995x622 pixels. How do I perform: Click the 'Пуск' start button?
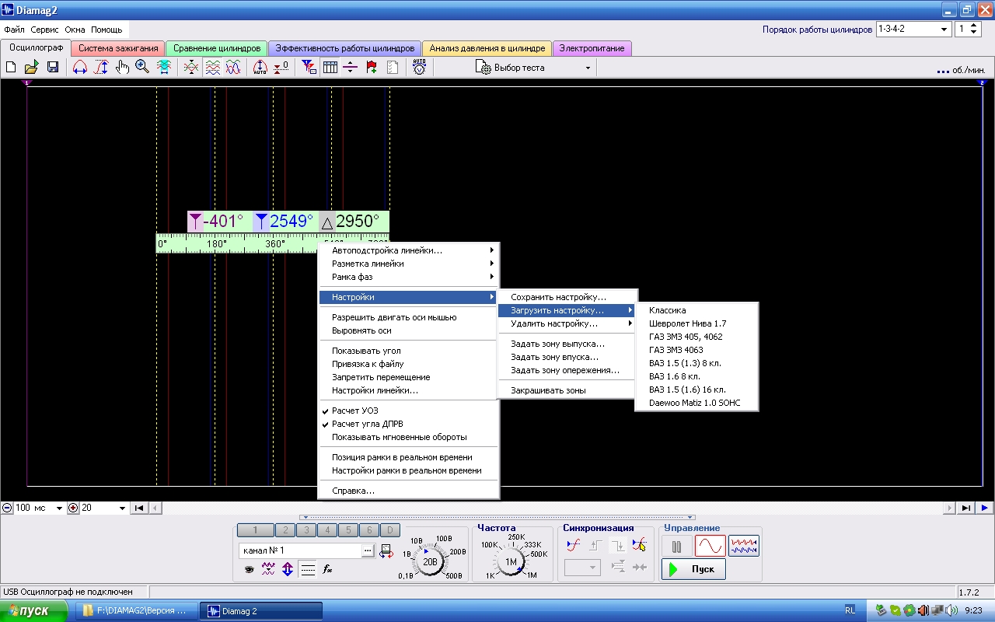[693, 569]
